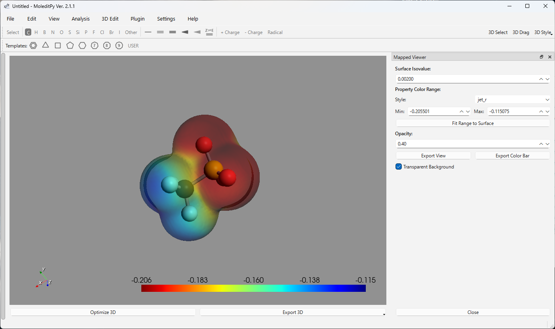Select the 7-membered ring template
555x329 pixels.
(x=94, y=45)
